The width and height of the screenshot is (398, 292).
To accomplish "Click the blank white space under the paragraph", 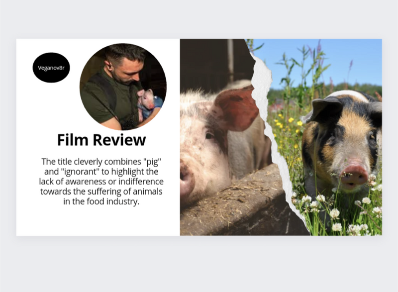I will click(98, 221).
